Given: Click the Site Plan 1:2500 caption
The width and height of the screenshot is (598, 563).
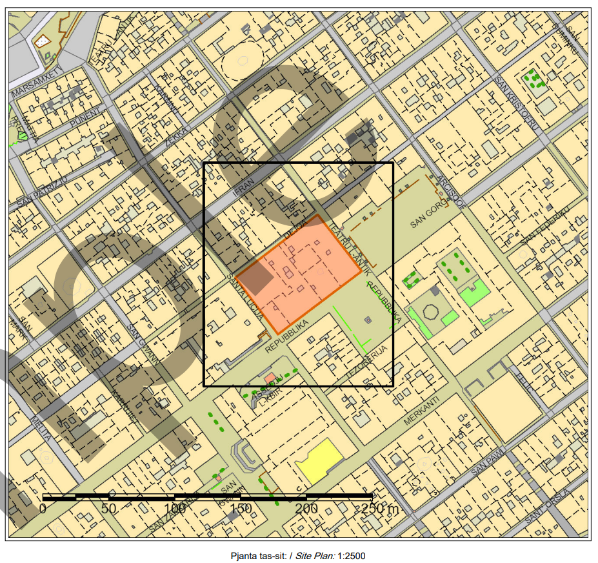Looking at the screenshot, I should (x=298, y=556).
